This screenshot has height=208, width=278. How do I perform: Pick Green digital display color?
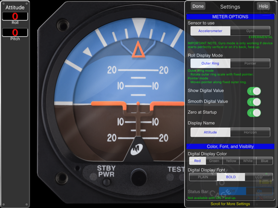214,161
